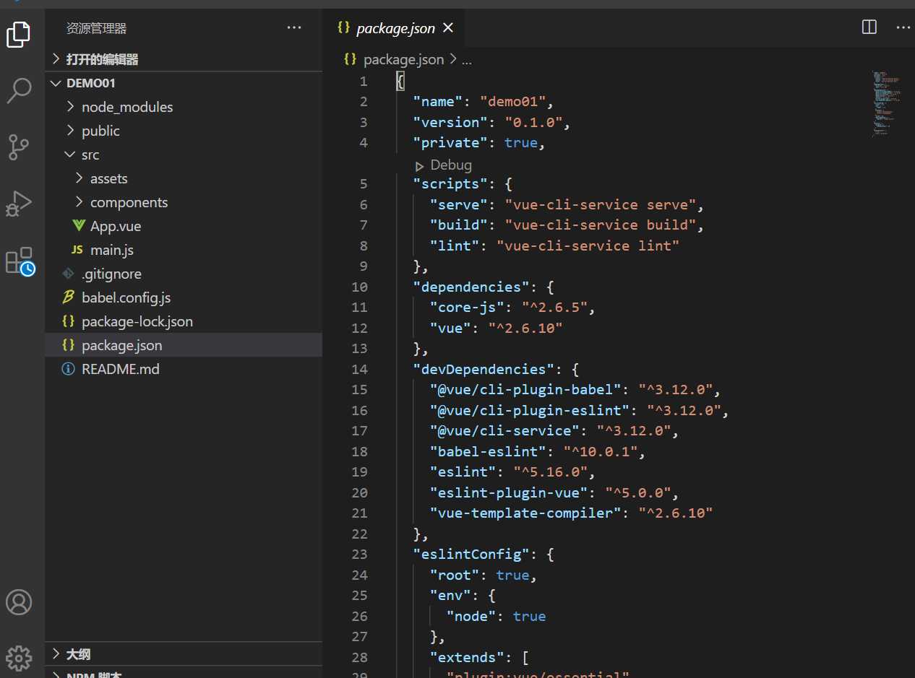The height and width of the screenshot is (678, 915).
Task: Click the "scripts" key on line 5
Action: point(450,183)
